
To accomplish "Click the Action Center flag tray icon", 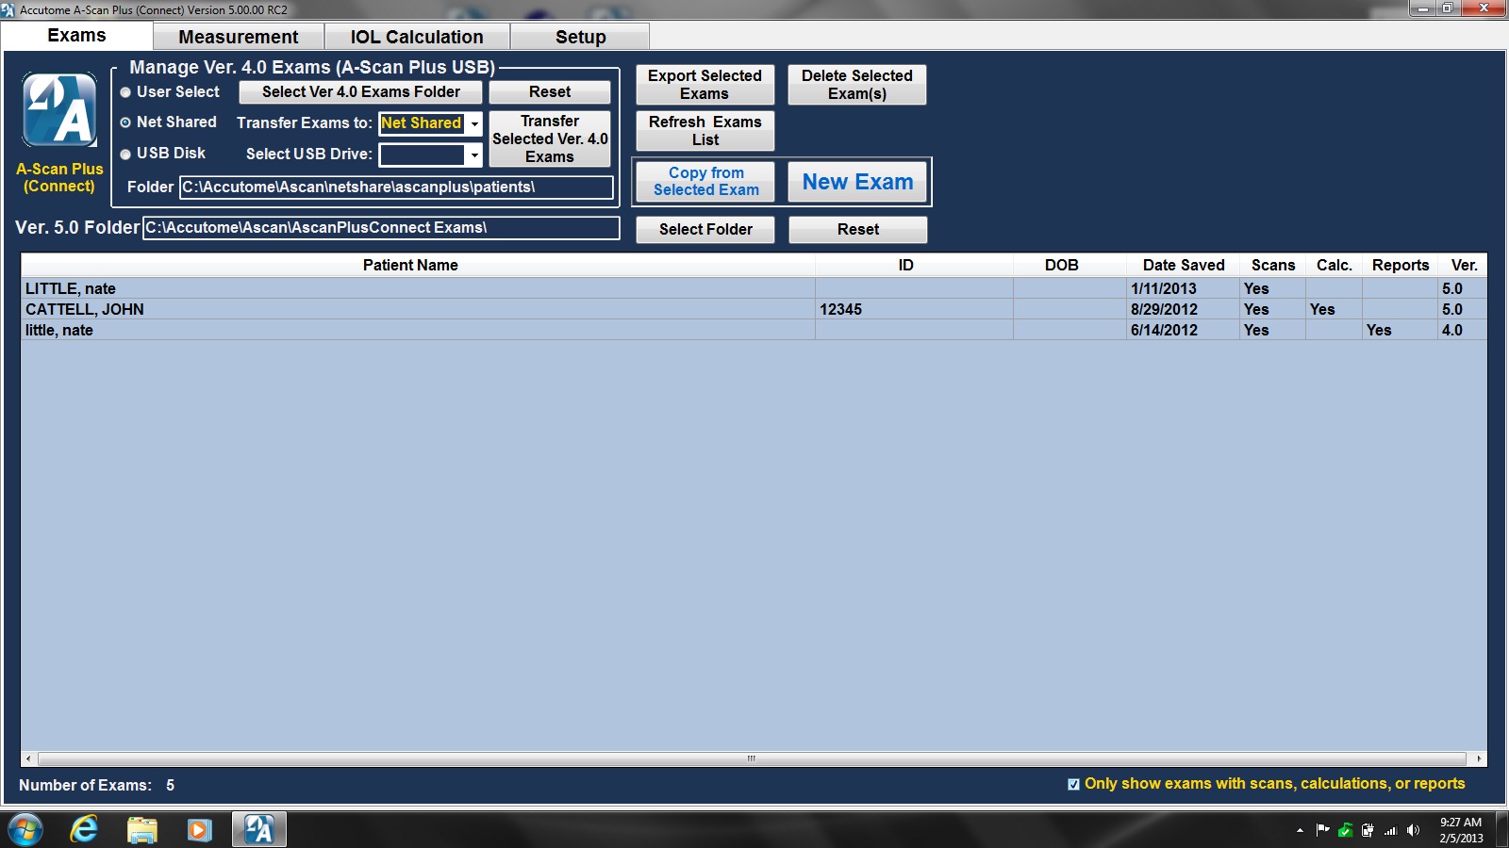I will (1322, 830).
